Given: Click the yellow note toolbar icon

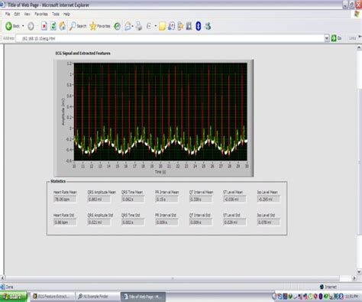Looking at the screenshot, I should (x=162, y=26).
